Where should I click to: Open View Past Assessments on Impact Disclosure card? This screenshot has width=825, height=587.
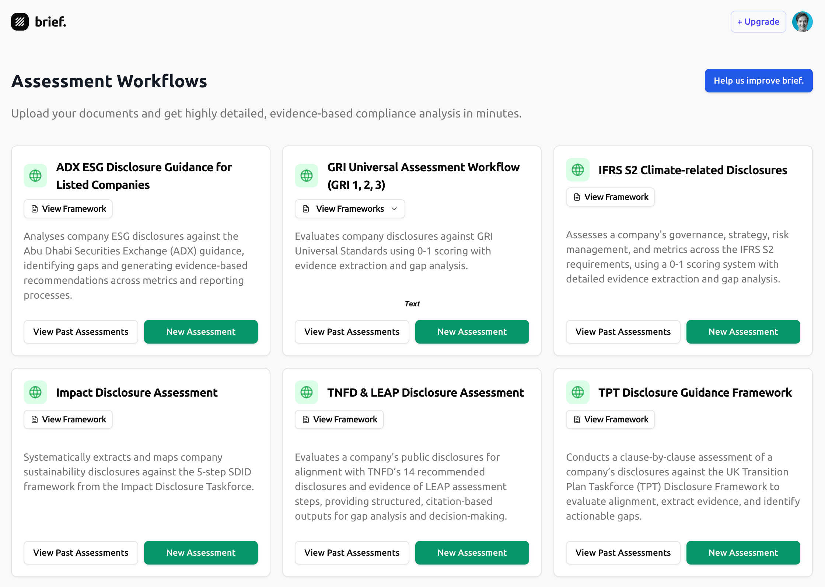pyautogui.click(x=80, y=552)
